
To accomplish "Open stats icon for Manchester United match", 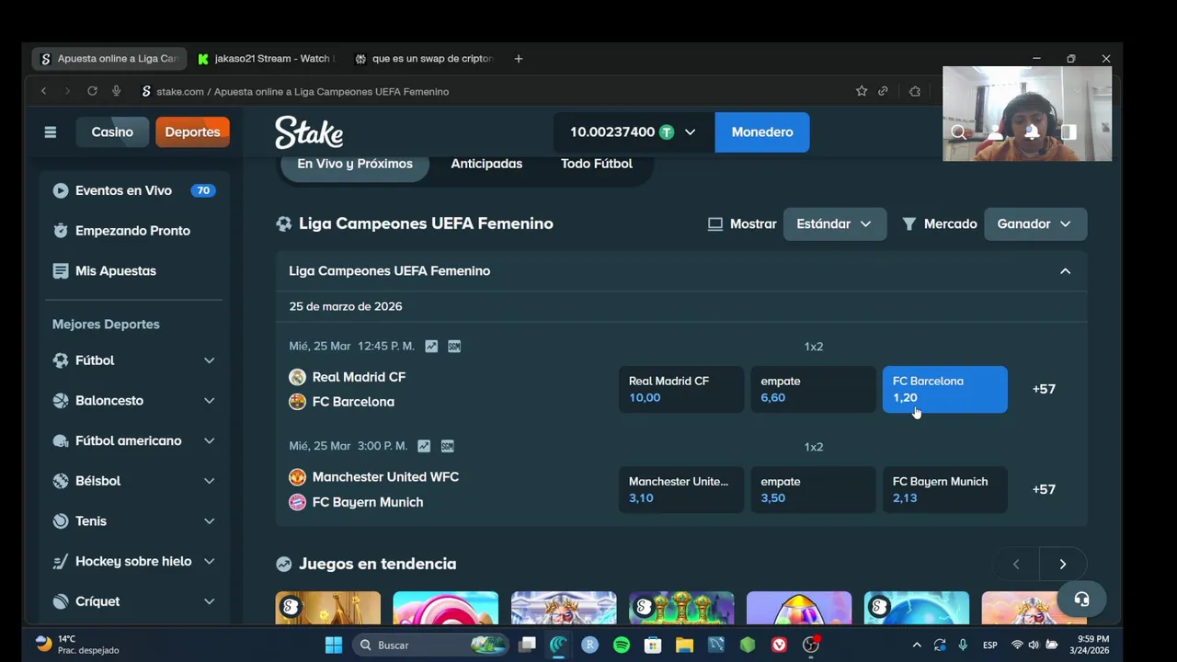I will 424,446.
